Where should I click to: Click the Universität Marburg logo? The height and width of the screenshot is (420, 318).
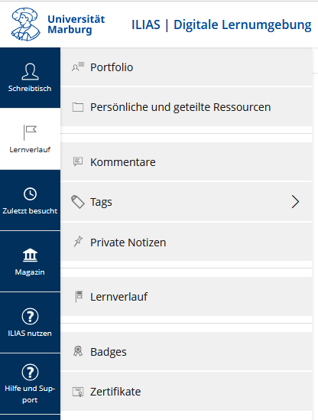pyautogui.click(x=58, y=24)
